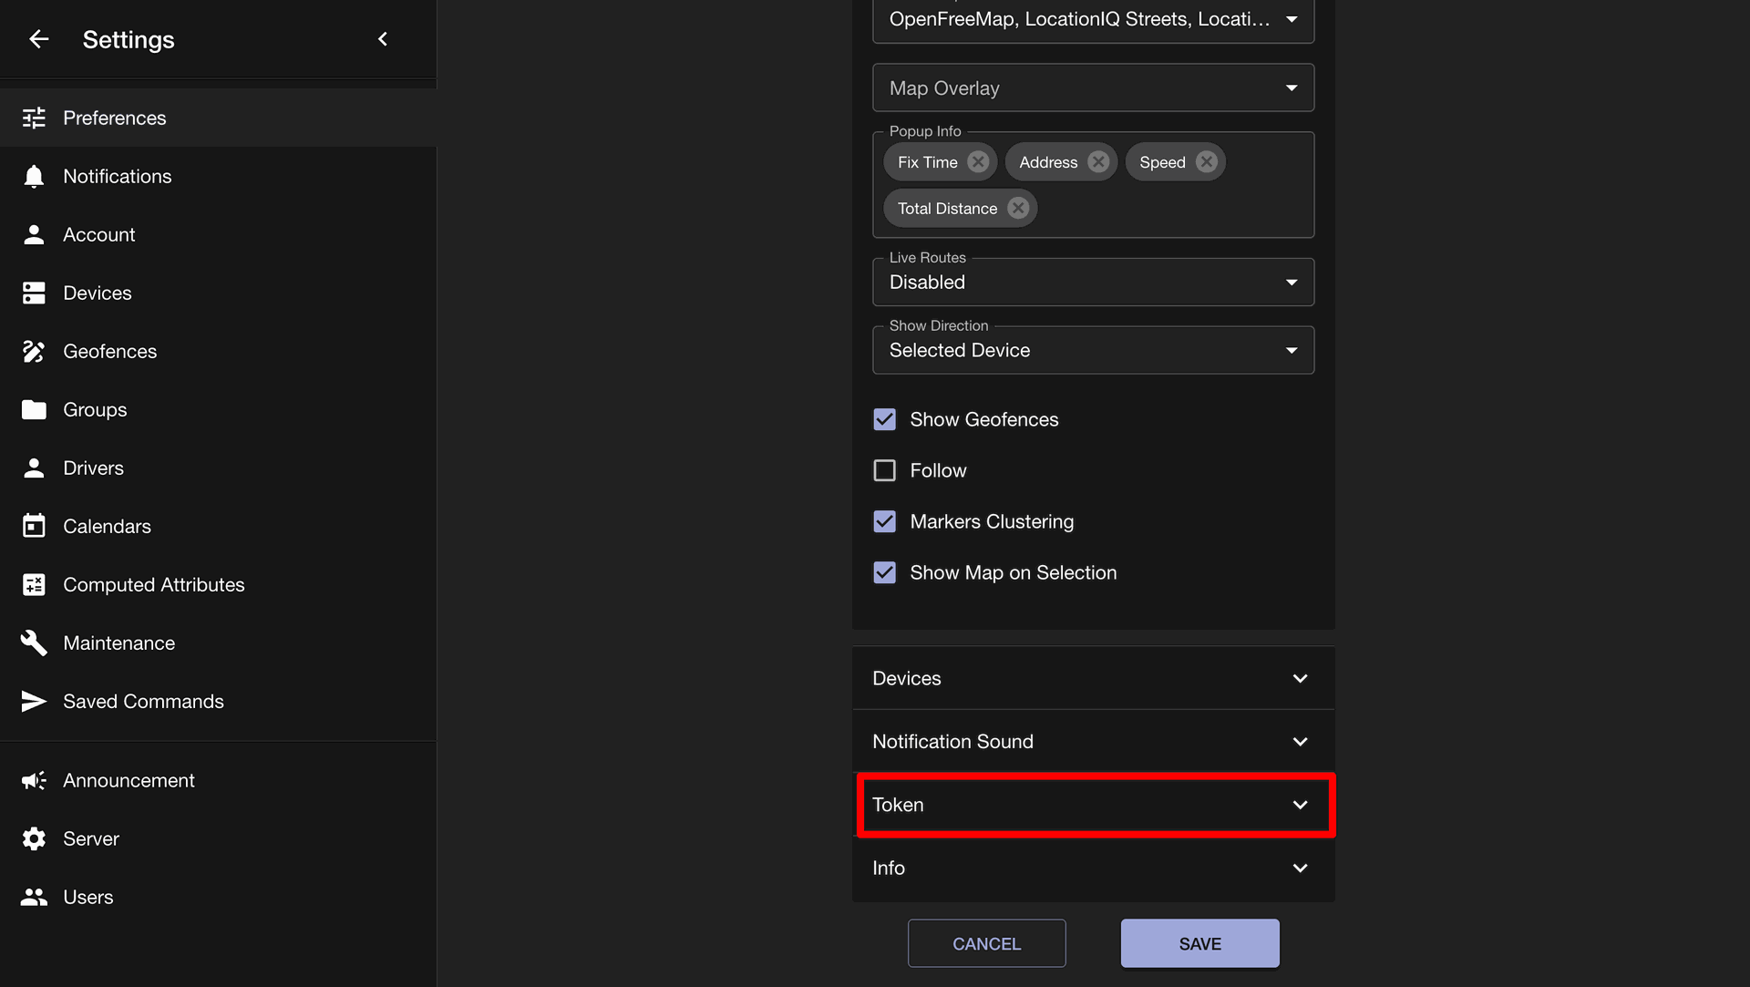
Task: Uncheck Show Map on Selection
Action: click(884, 572)
